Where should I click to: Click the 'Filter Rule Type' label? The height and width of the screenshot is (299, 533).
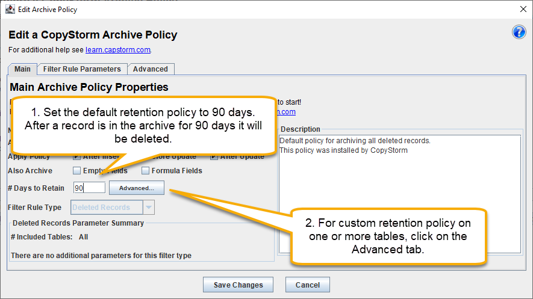(35, 208)
